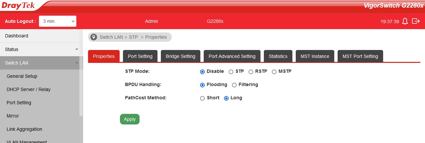
Task: Click the notification bell icon
Action: (405, 21)
